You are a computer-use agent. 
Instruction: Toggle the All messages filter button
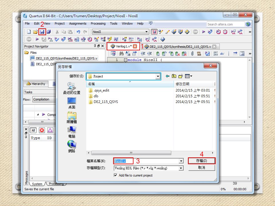click(x=33, y=130)
